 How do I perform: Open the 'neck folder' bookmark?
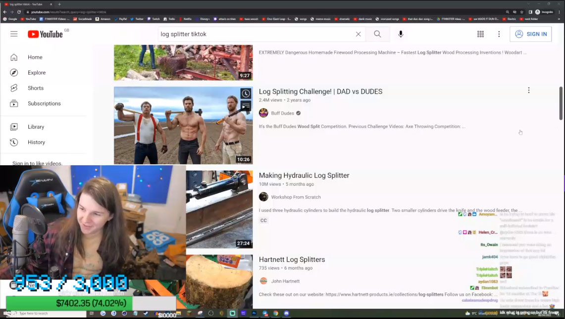pyautogui.click(x=529, y=19)
